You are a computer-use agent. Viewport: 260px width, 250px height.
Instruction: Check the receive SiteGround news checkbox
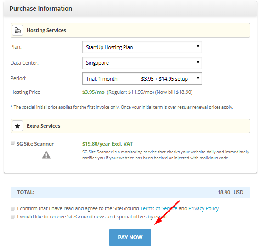tap(12, 217)
